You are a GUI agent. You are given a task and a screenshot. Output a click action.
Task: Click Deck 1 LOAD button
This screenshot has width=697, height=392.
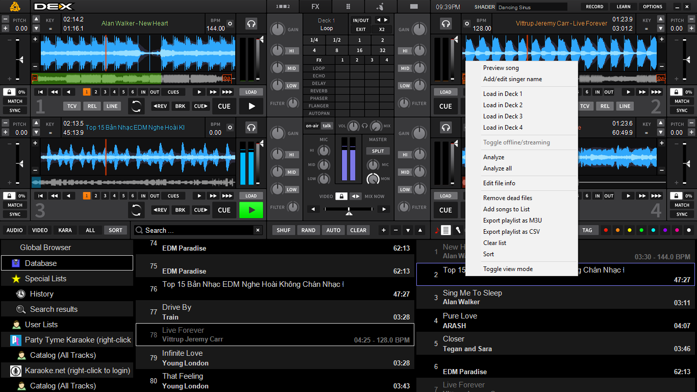pyautogui.click(x=251, y=92)
